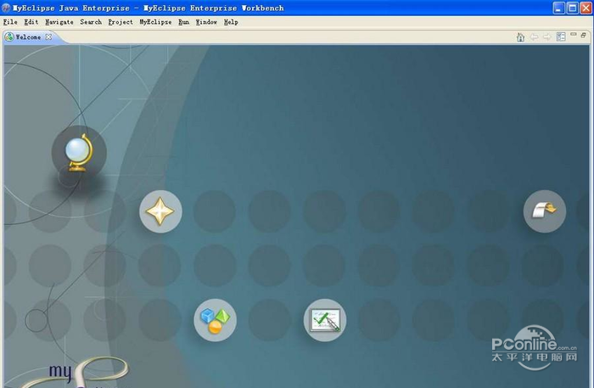
Task: Open the Navigate menu
Action: tap(59, 22)
